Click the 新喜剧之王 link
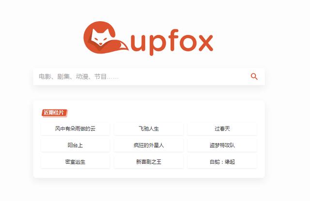This screenshot has height=201, width=310. pyautogui.click(x=149, y=162)
